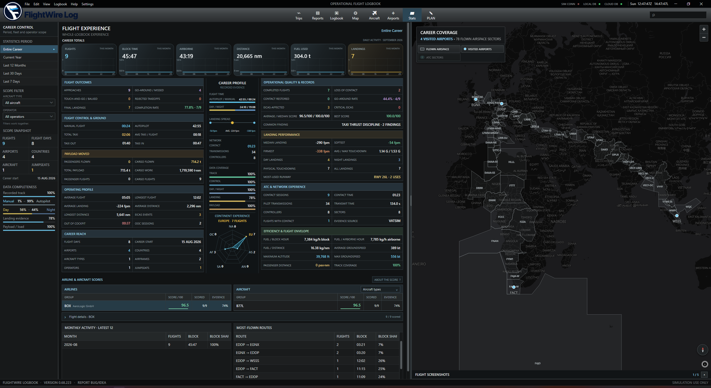This screenshot has width=711, height=388.
Task: Open the File menu
Action: 27,4
